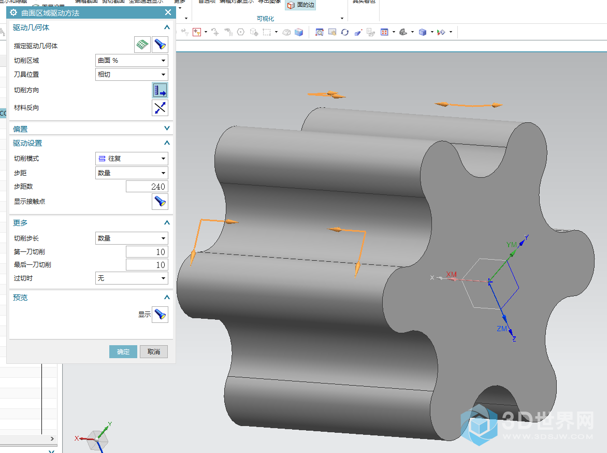The image size is (607, 453).
Task: Open the rendering style dropdown arrow
Action: tap(432, 32)
